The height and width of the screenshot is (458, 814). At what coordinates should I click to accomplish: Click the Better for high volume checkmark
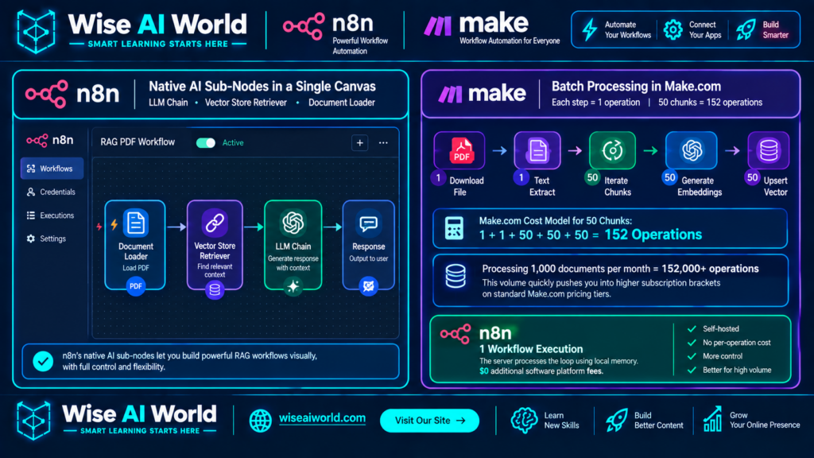click(x=692, y=371)
